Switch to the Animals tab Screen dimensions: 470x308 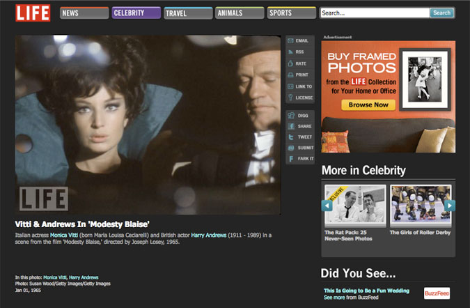[x=239, y=13]
